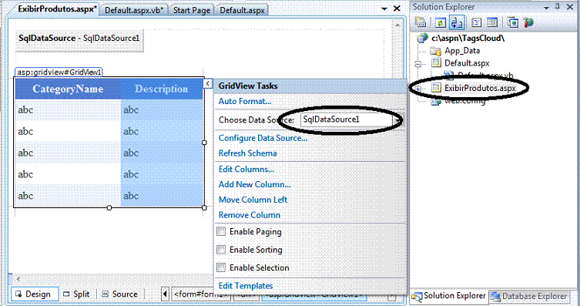Select ExibirProdutos.aspx in Solution Explorer tree
This screenshot has width=580, height=306.
pyautogui.click(x=480, y=88)
